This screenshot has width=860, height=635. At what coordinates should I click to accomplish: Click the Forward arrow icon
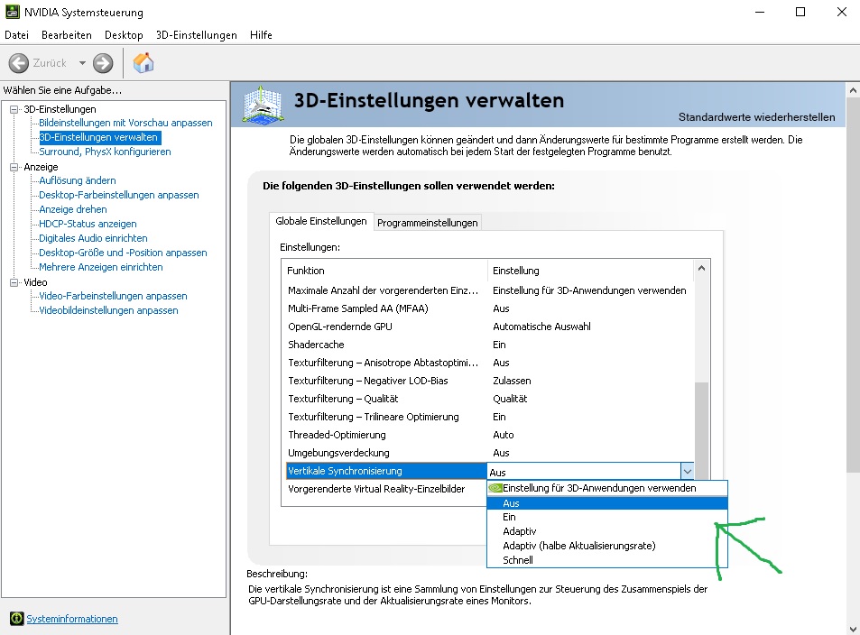[x=103, y=63]
